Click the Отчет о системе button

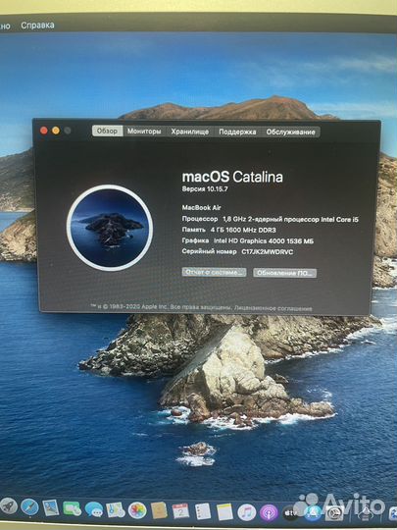coord(215,273)
